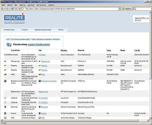Click the disc icon in HL-DT-ST row
Screen dimensions: 152x125
coord(5,98)
